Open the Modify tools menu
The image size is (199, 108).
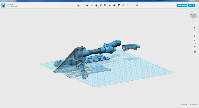tap(101, 5)
